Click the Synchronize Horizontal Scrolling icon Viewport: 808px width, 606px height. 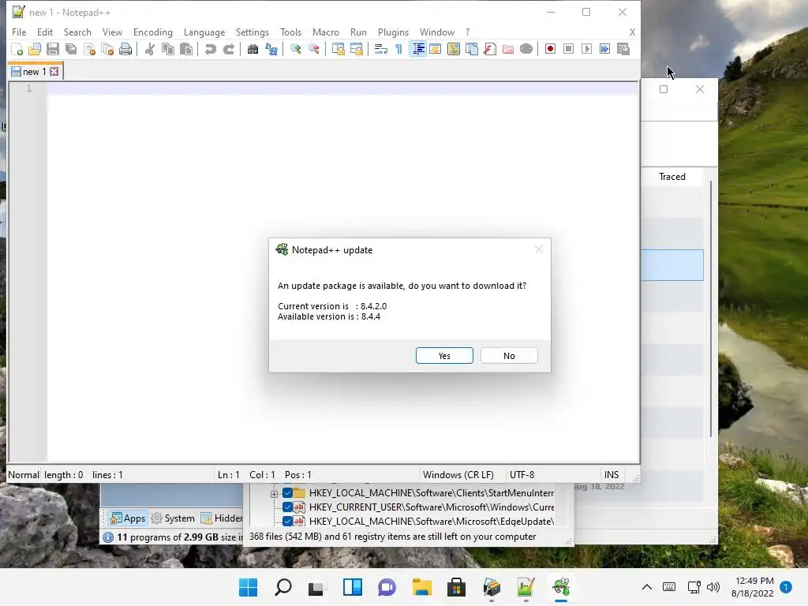(356, 49)
